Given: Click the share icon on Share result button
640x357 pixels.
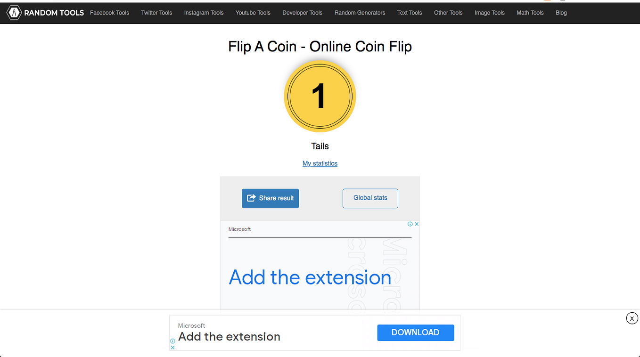Looking at the screenshot, I should click(251, 198).
